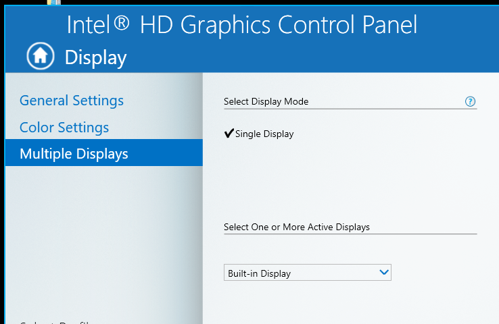The height and width of the screenshot is (324, 499).
Task: Open General Settings section
Action: 72,101
